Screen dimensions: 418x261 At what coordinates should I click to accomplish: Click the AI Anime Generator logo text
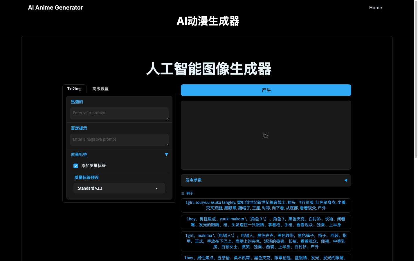[x=55, y=8]
